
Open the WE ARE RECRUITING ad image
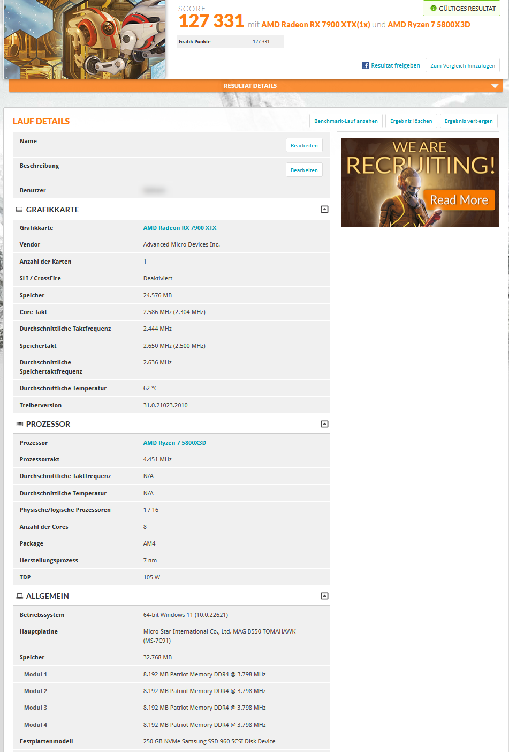tap(420, 182)
